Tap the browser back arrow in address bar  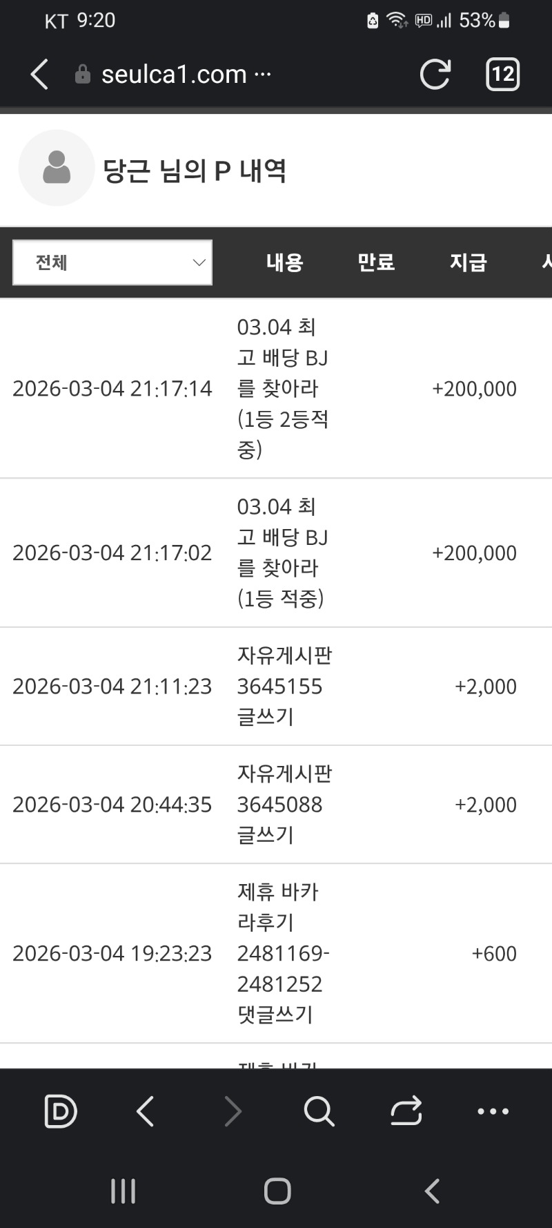click(x=40, y=74)
